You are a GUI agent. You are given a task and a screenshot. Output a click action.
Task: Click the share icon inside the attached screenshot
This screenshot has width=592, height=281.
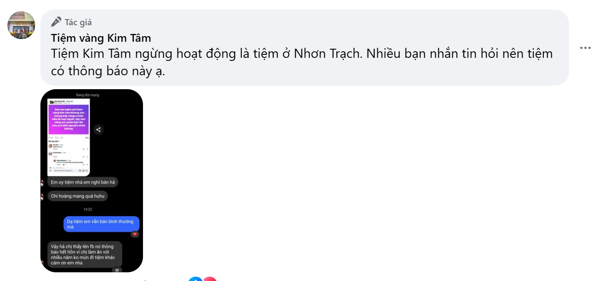[x=98, y=129]
